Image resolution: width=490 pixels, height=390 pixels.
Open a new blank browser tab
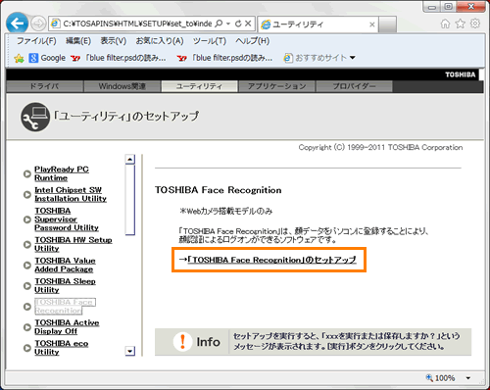tap(387, 24)
